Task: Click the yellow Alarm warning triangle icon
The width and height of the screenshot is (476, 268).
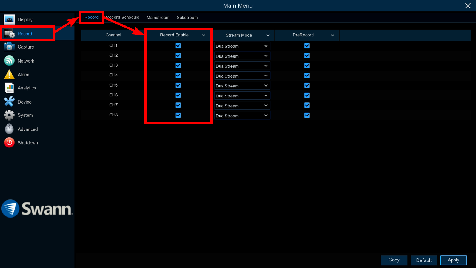Action: tap(9, 75)
